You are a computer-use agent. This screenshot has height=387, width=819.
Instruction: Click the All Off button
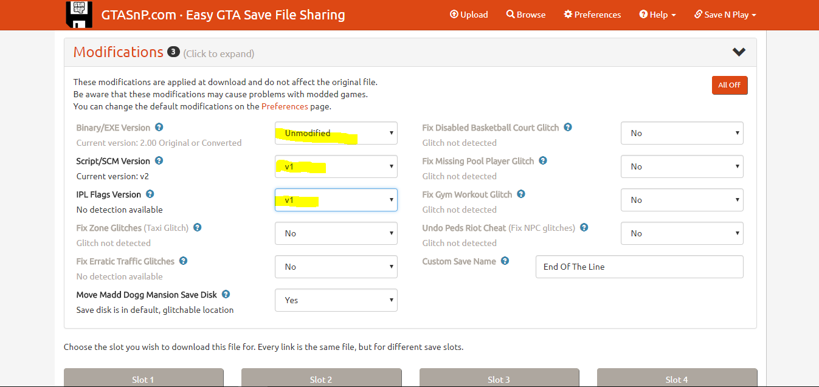729,85
